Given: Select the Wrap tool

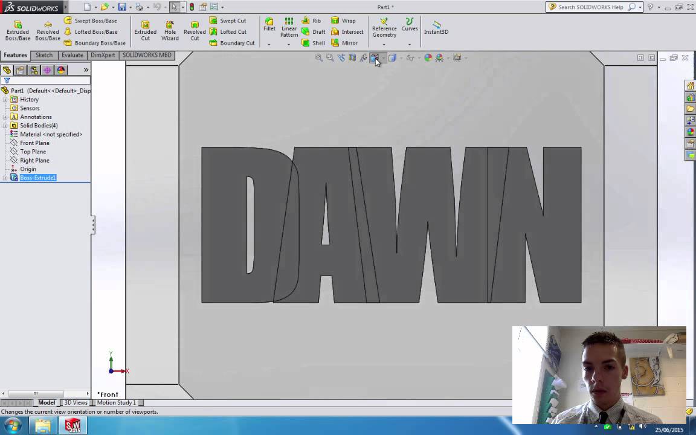Looking at the screenshot, I should [x=343, y=21].
